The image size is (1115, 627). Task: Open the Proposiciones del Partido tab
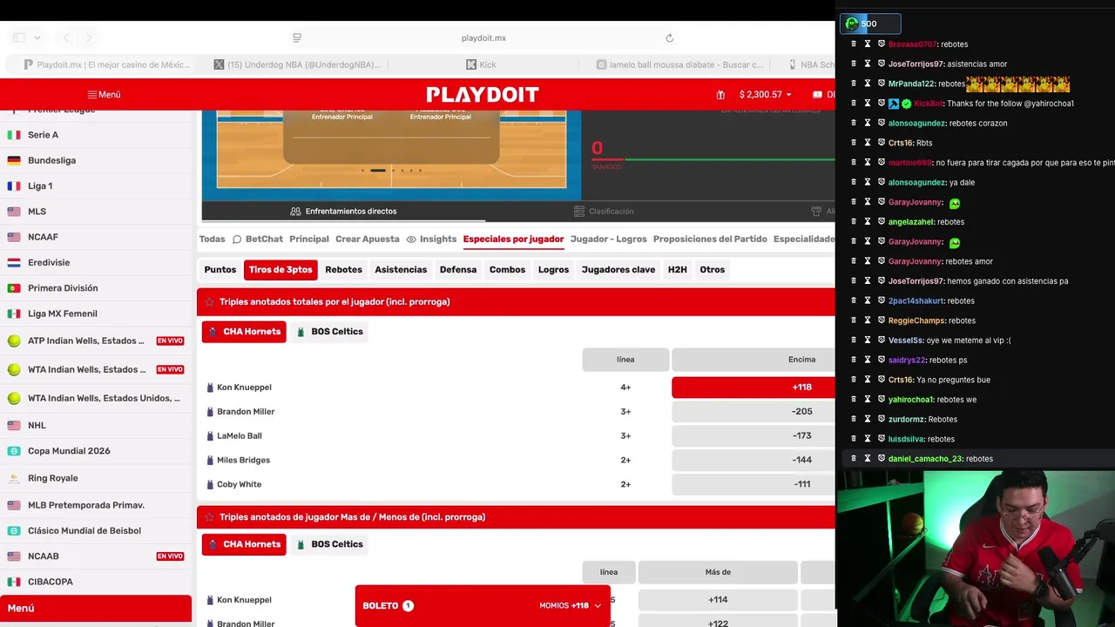[710, 239]
